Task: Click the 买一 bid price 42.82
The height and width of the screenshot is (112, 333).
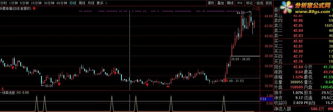Action: pyautogui.click(x=298, y=41)
